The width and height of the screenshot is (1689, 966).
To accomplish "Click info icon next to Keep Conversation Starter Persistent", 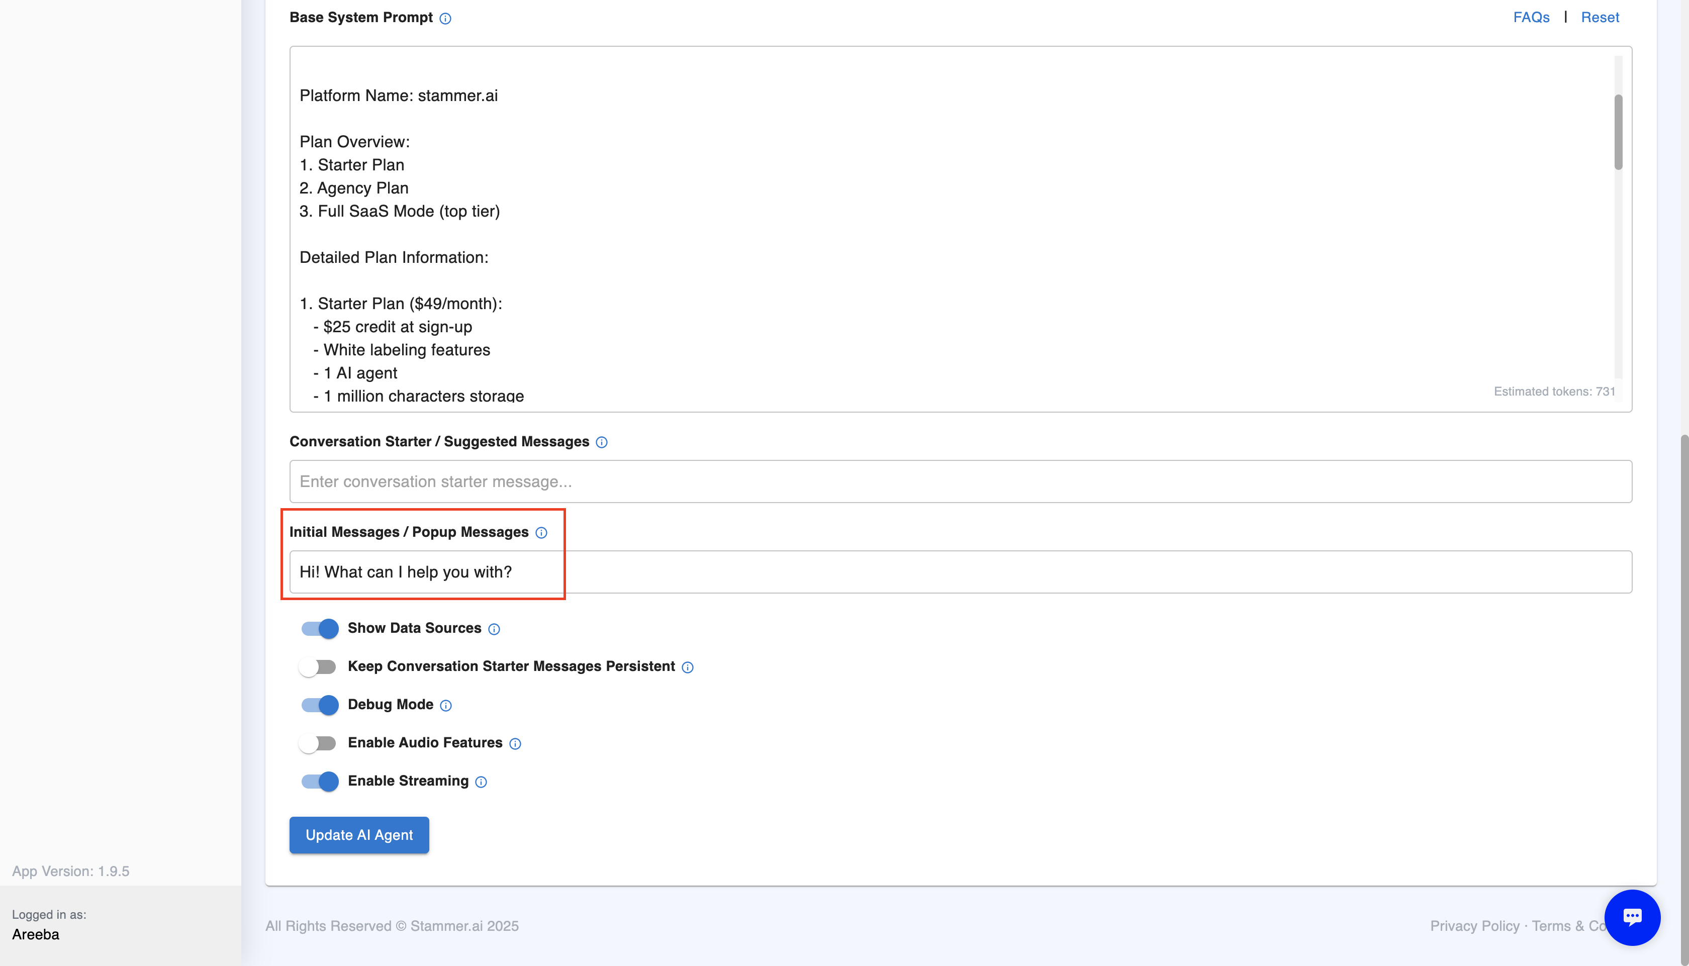I will [687, 667].
